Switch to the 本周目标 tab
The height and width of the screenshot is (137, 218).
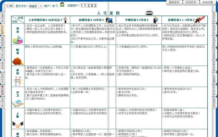coord(214,42)
